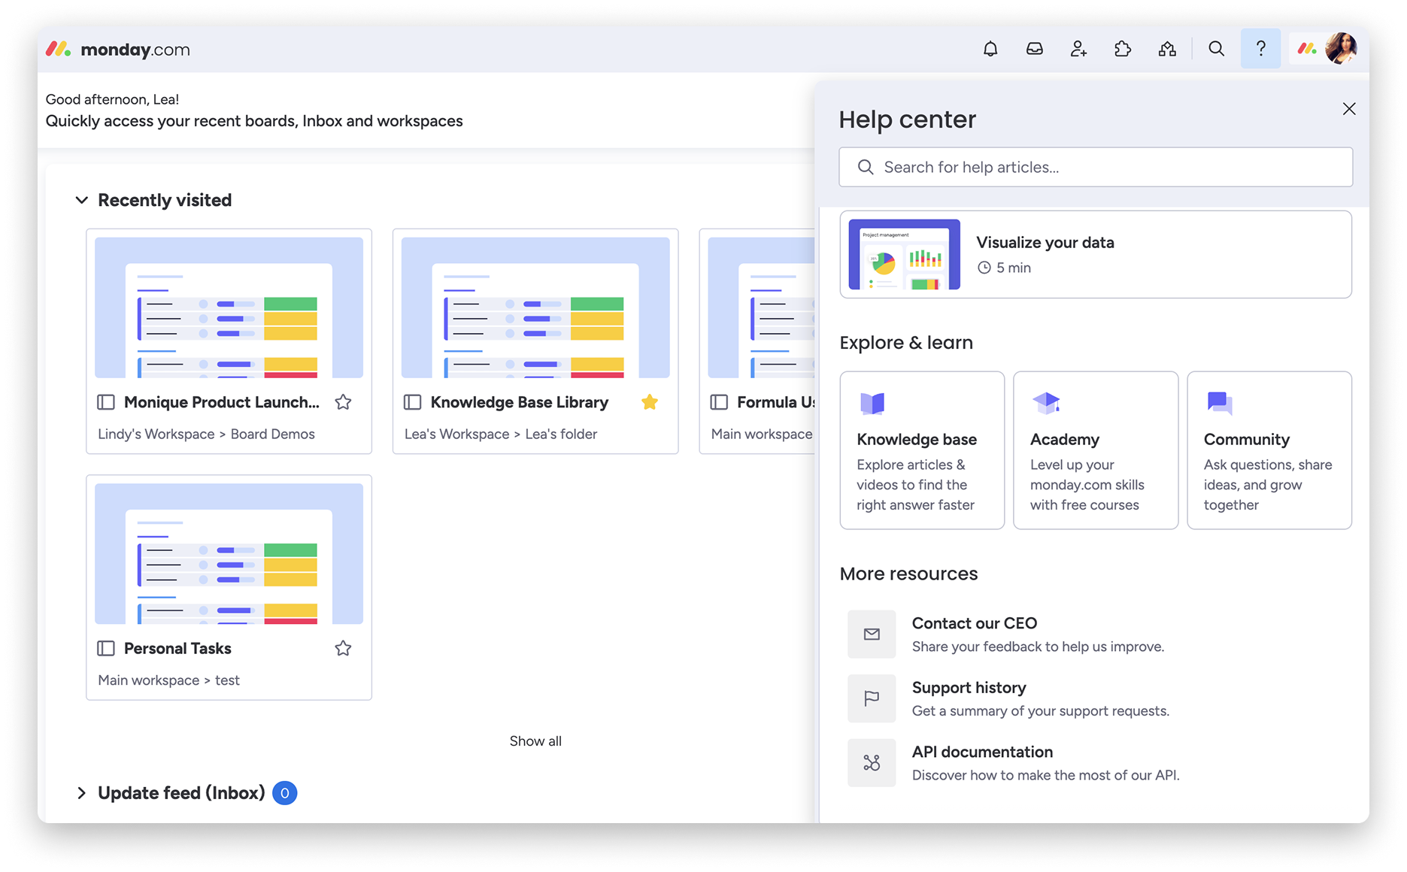The image size is (1407, 872).
Task: Click Main workspace > test path
Action: coord(168,680)
